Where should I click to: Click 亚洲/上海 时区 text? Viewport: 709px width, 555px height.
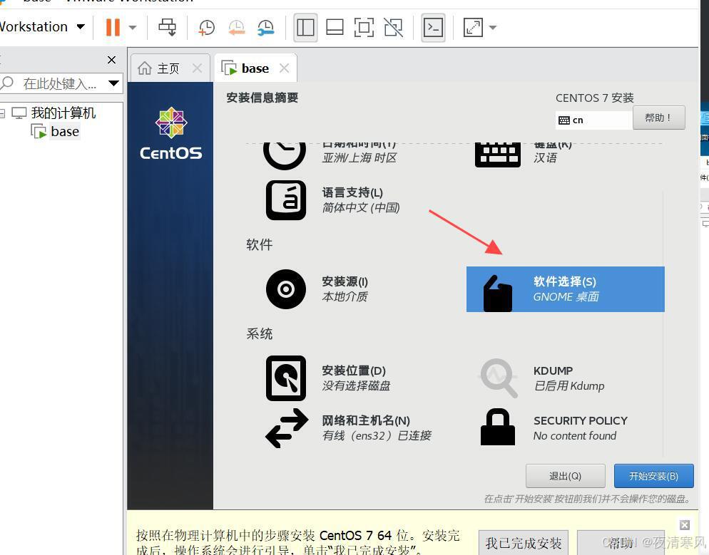(359, 157)
